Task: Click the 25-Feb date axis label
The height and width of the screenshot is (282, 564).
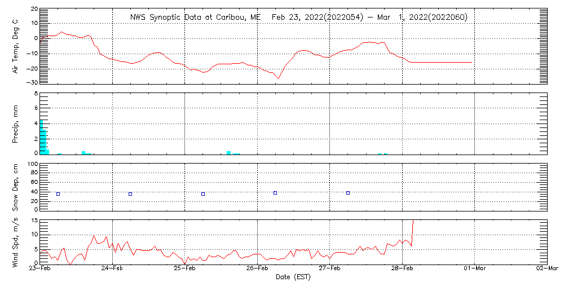Action: coord(185,269)
